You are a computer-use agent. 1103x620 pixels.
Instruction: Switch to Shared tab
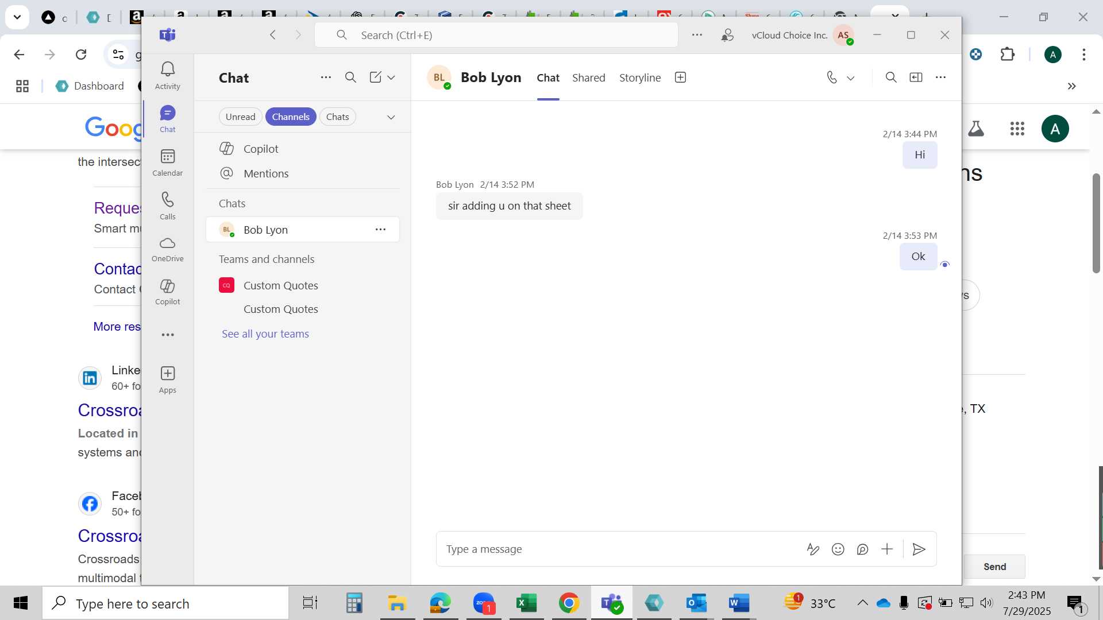pyautogui.click(x=588, y=77)
